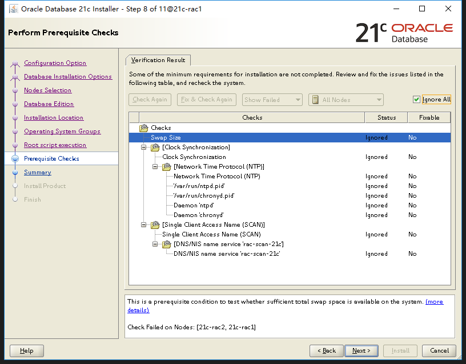Click the Next button
Image resolution: width=466 pixels, height=364 pixels.
pyautogui.click(x=361, y=351)
